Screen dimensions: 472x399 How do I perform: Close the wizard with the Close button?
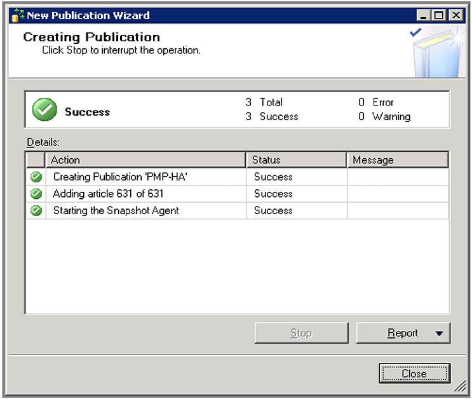(414, 374)
